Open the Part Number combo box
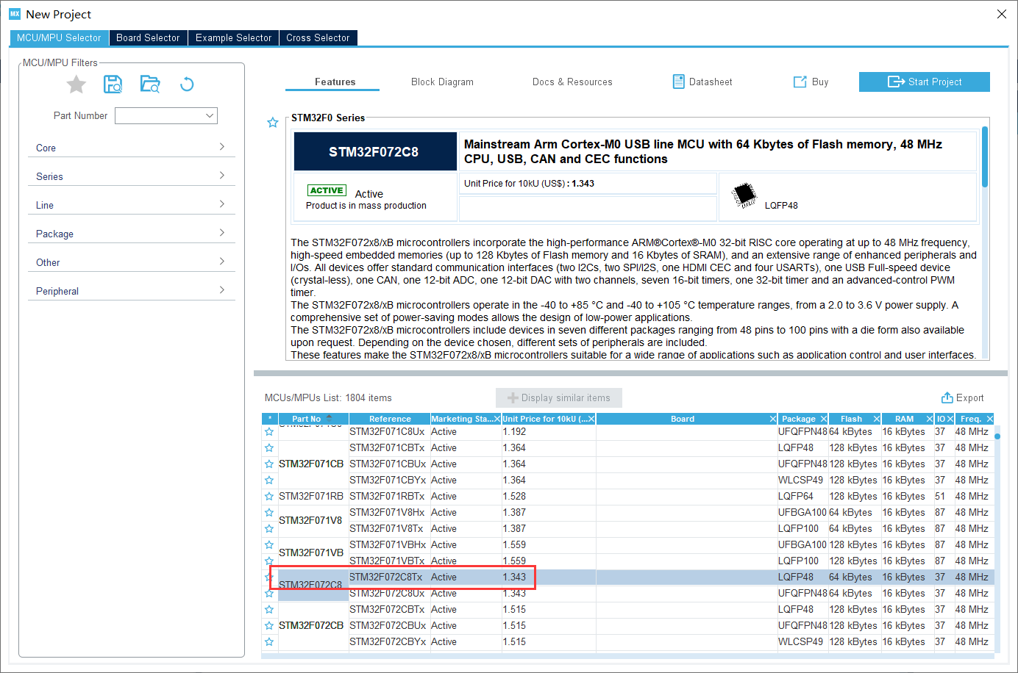 pos(166,115)
